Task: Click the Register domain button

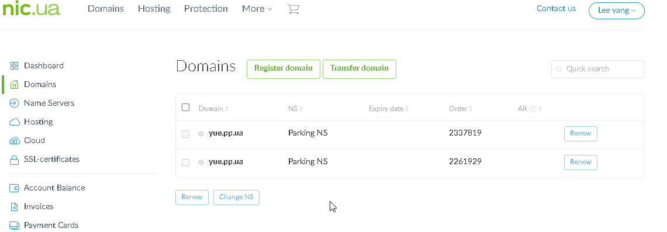Action: pyautogui.click(x=284, y=70)
